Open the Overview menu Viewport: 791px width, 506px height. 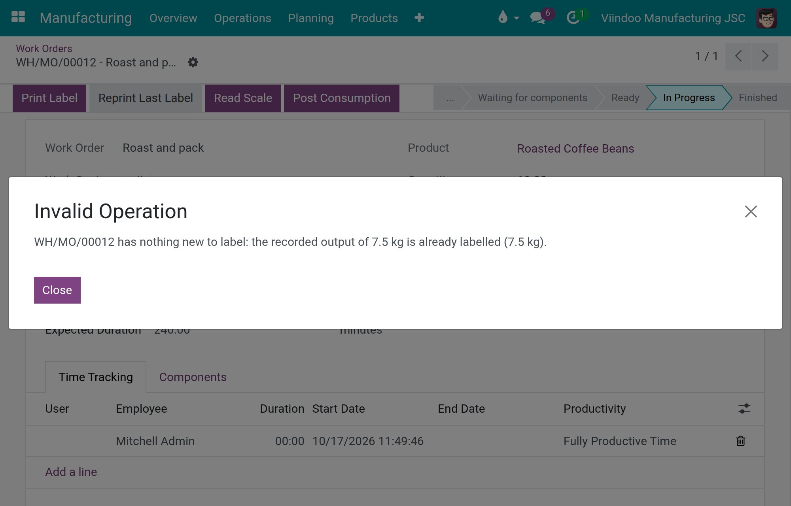point(173,18)
